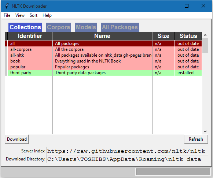Click 'out of date' status of popular row
The width and height of the screenshot is (213, 178).
(188, 67)
